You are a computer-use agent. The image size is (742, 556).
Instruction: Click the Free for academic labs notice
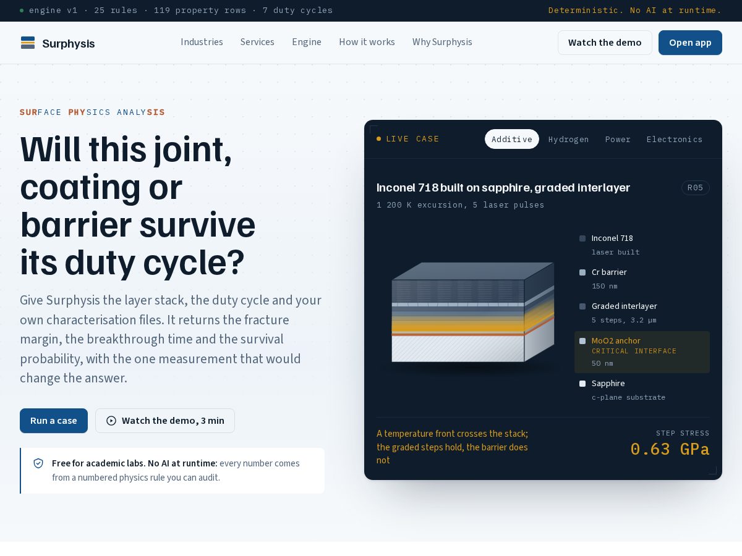[x=173, y=471]
